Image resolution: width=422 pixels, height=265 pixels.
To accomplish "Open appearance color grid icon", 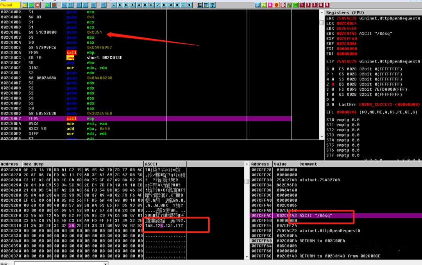I will [206, 5].
